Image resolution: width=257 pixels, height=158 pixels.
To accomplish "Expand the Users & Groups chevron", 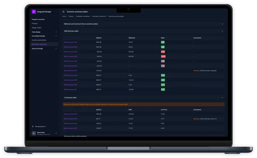I will click(56, 49).
